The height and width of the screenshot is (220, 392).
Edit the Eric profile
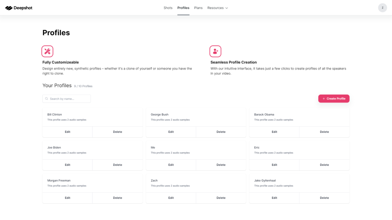(x=274, y=165)
